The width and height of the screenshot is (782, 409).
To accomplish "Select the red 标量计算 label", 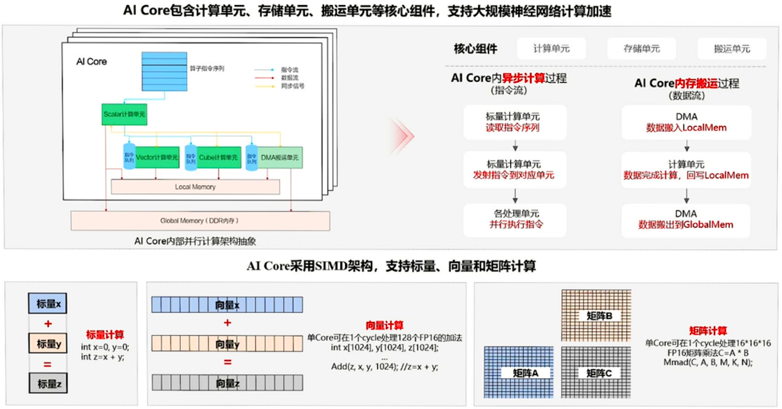I will [x=105, y=334].
